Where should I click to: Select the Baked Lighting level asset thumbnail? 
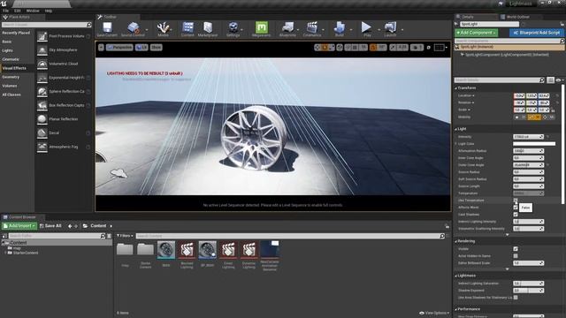pos(187,250)
